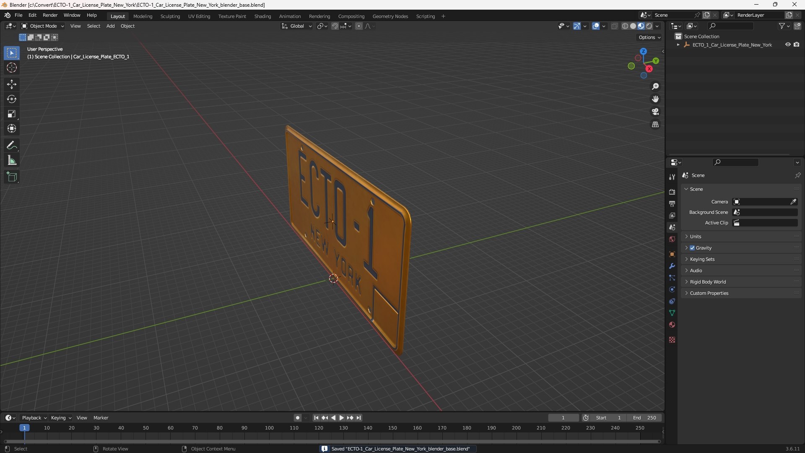Open the Material properties tab

click(672, 325)
